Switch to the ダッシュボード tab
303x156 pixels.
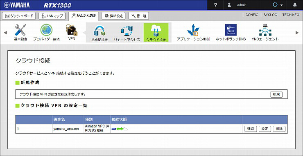click(x=19, y=16)
